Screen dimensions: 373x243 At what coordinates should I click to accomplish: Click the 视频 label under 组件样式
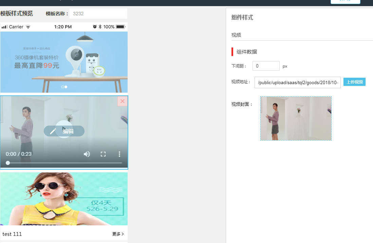click(x=236, y=35)
